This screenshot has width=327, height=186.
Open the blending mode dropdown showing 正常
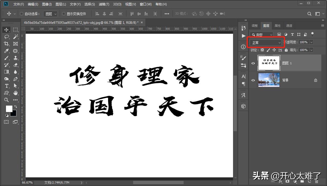coord(266,42)
